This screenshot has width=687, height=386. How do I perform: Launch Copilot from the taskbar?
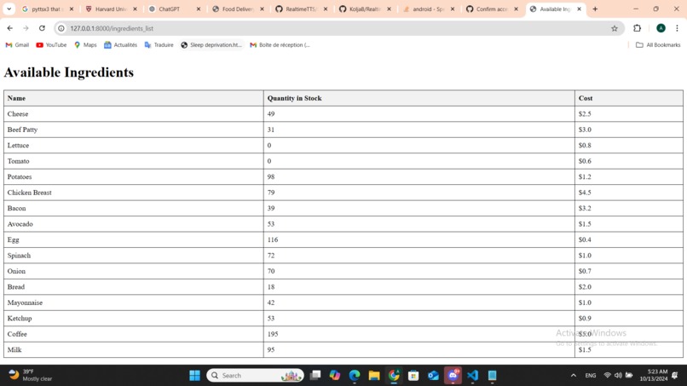(x=335, y=376)
